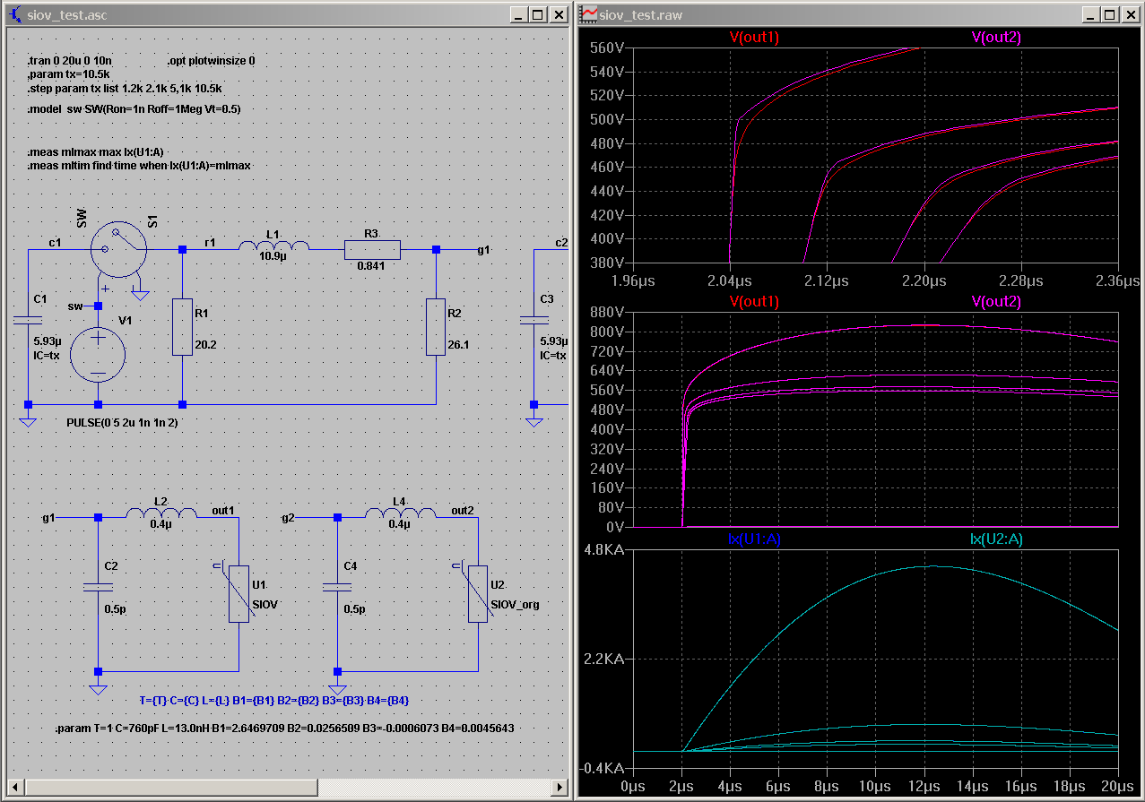Open the siov_test.raw window system menu icon

589,14
